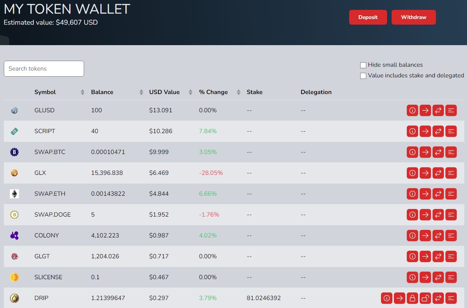The image size is (467, 308).
Task: Open GLX history list icon
Action: 451,173
